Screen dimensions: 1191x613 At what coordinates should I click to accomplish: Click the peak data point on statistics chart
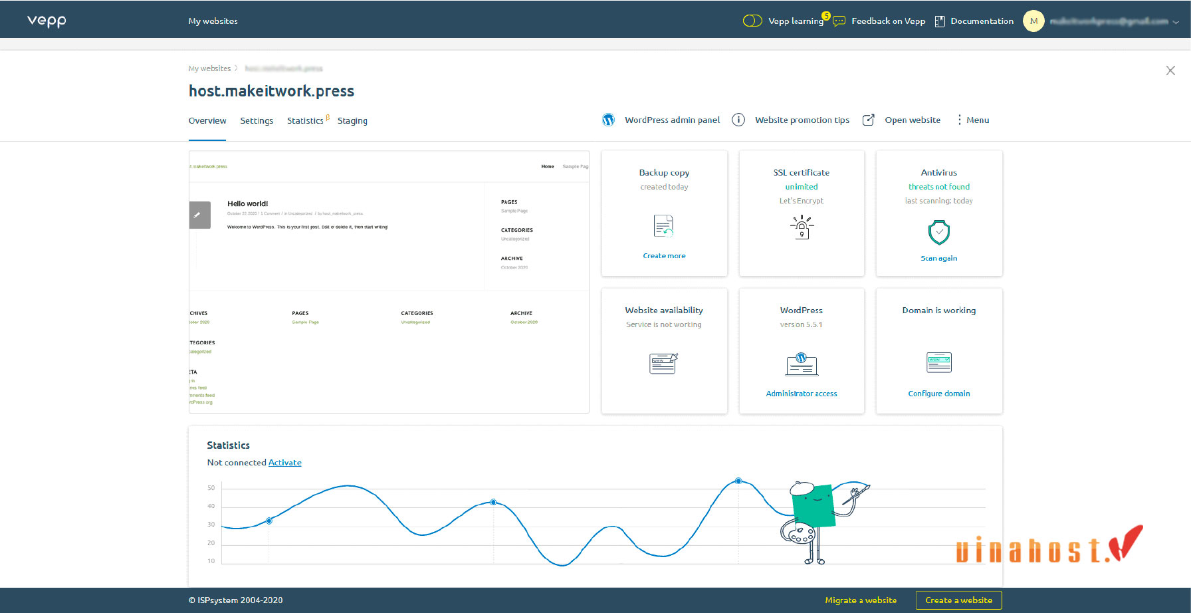pyautogui.click(x=738, y=481)
